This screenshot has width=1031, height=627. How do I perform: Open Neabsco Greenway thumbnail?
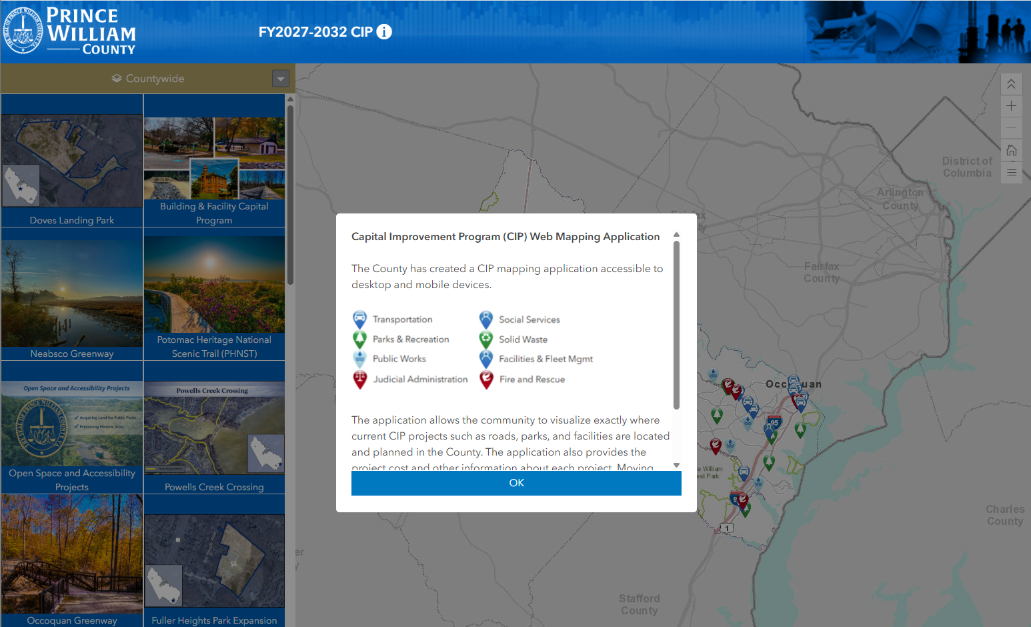tap(72, 293)
